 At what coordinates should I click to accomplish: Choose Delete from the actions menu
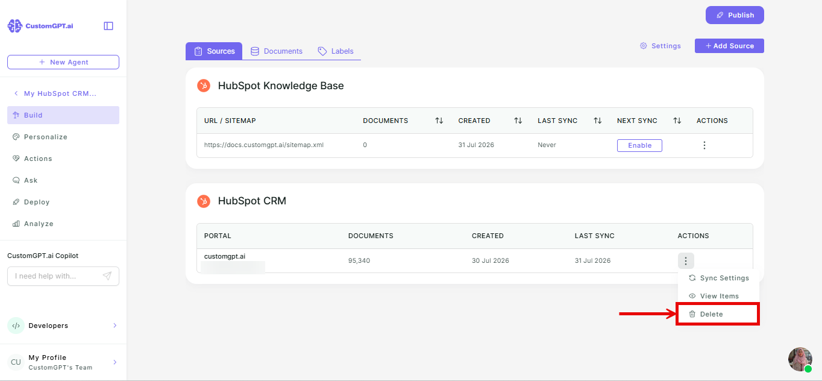pyautogui.click(x=717, y=314)
